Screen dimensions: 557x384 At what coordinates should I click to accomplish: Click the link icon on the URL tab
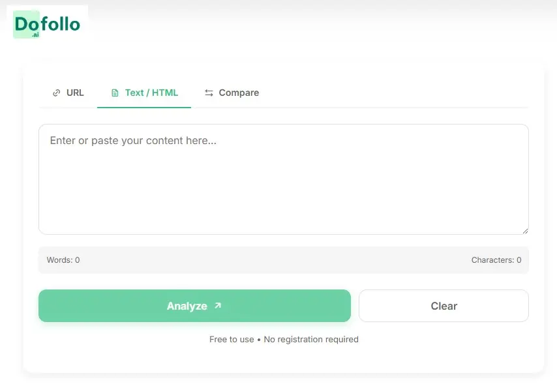(x=56, y=93)
